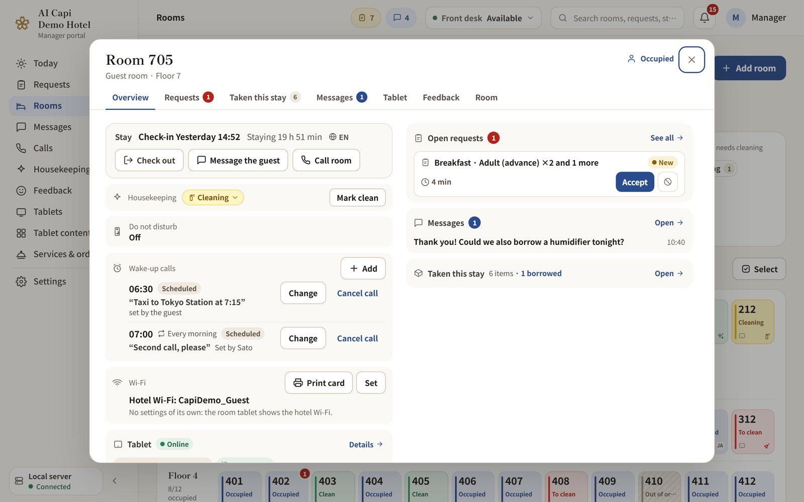Open the Cleaning housekeeping status dropdown
This screenshot has height=502, width=804.
point(213,198)
